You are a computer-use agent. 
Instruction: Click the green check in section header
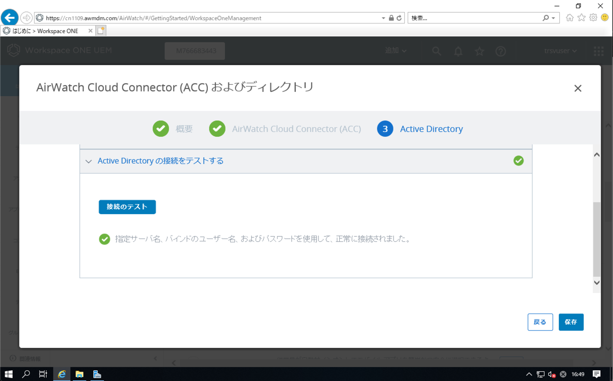[x=519, y=161]
